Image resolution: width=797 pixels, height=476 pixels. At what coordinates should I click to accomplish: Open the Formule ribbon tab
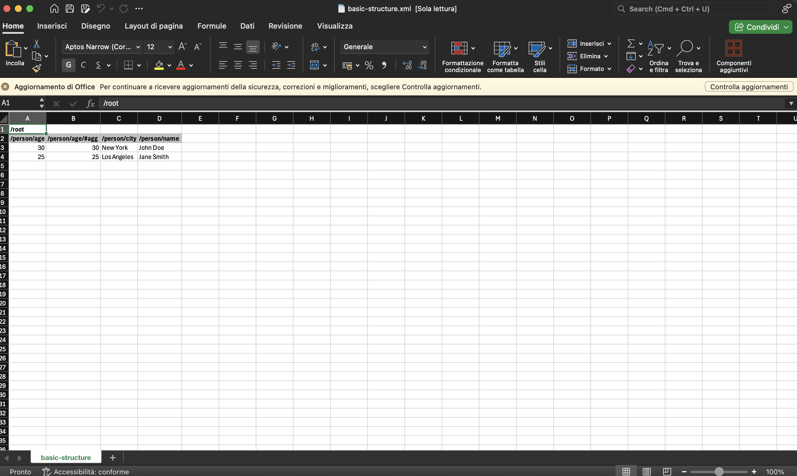click(x=212, y=26)
